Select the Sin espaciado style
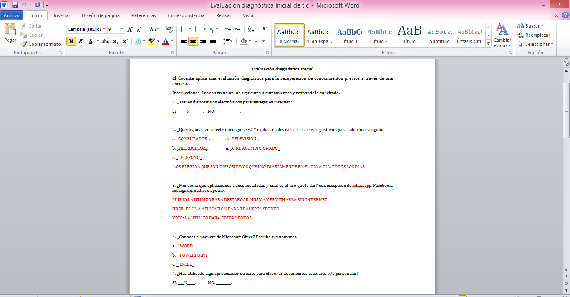The height and width of the screenshot is (297, 570). 319,35
